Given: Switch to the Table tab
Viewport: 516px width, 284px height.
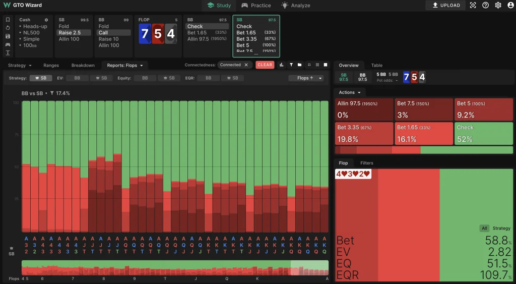Looking at the screenshot, I should [x=377, y=66].
